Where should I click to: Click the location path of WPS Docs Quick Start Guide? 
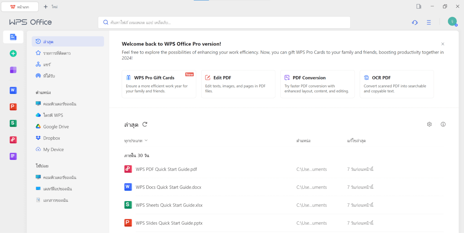[x=312, y=187]
